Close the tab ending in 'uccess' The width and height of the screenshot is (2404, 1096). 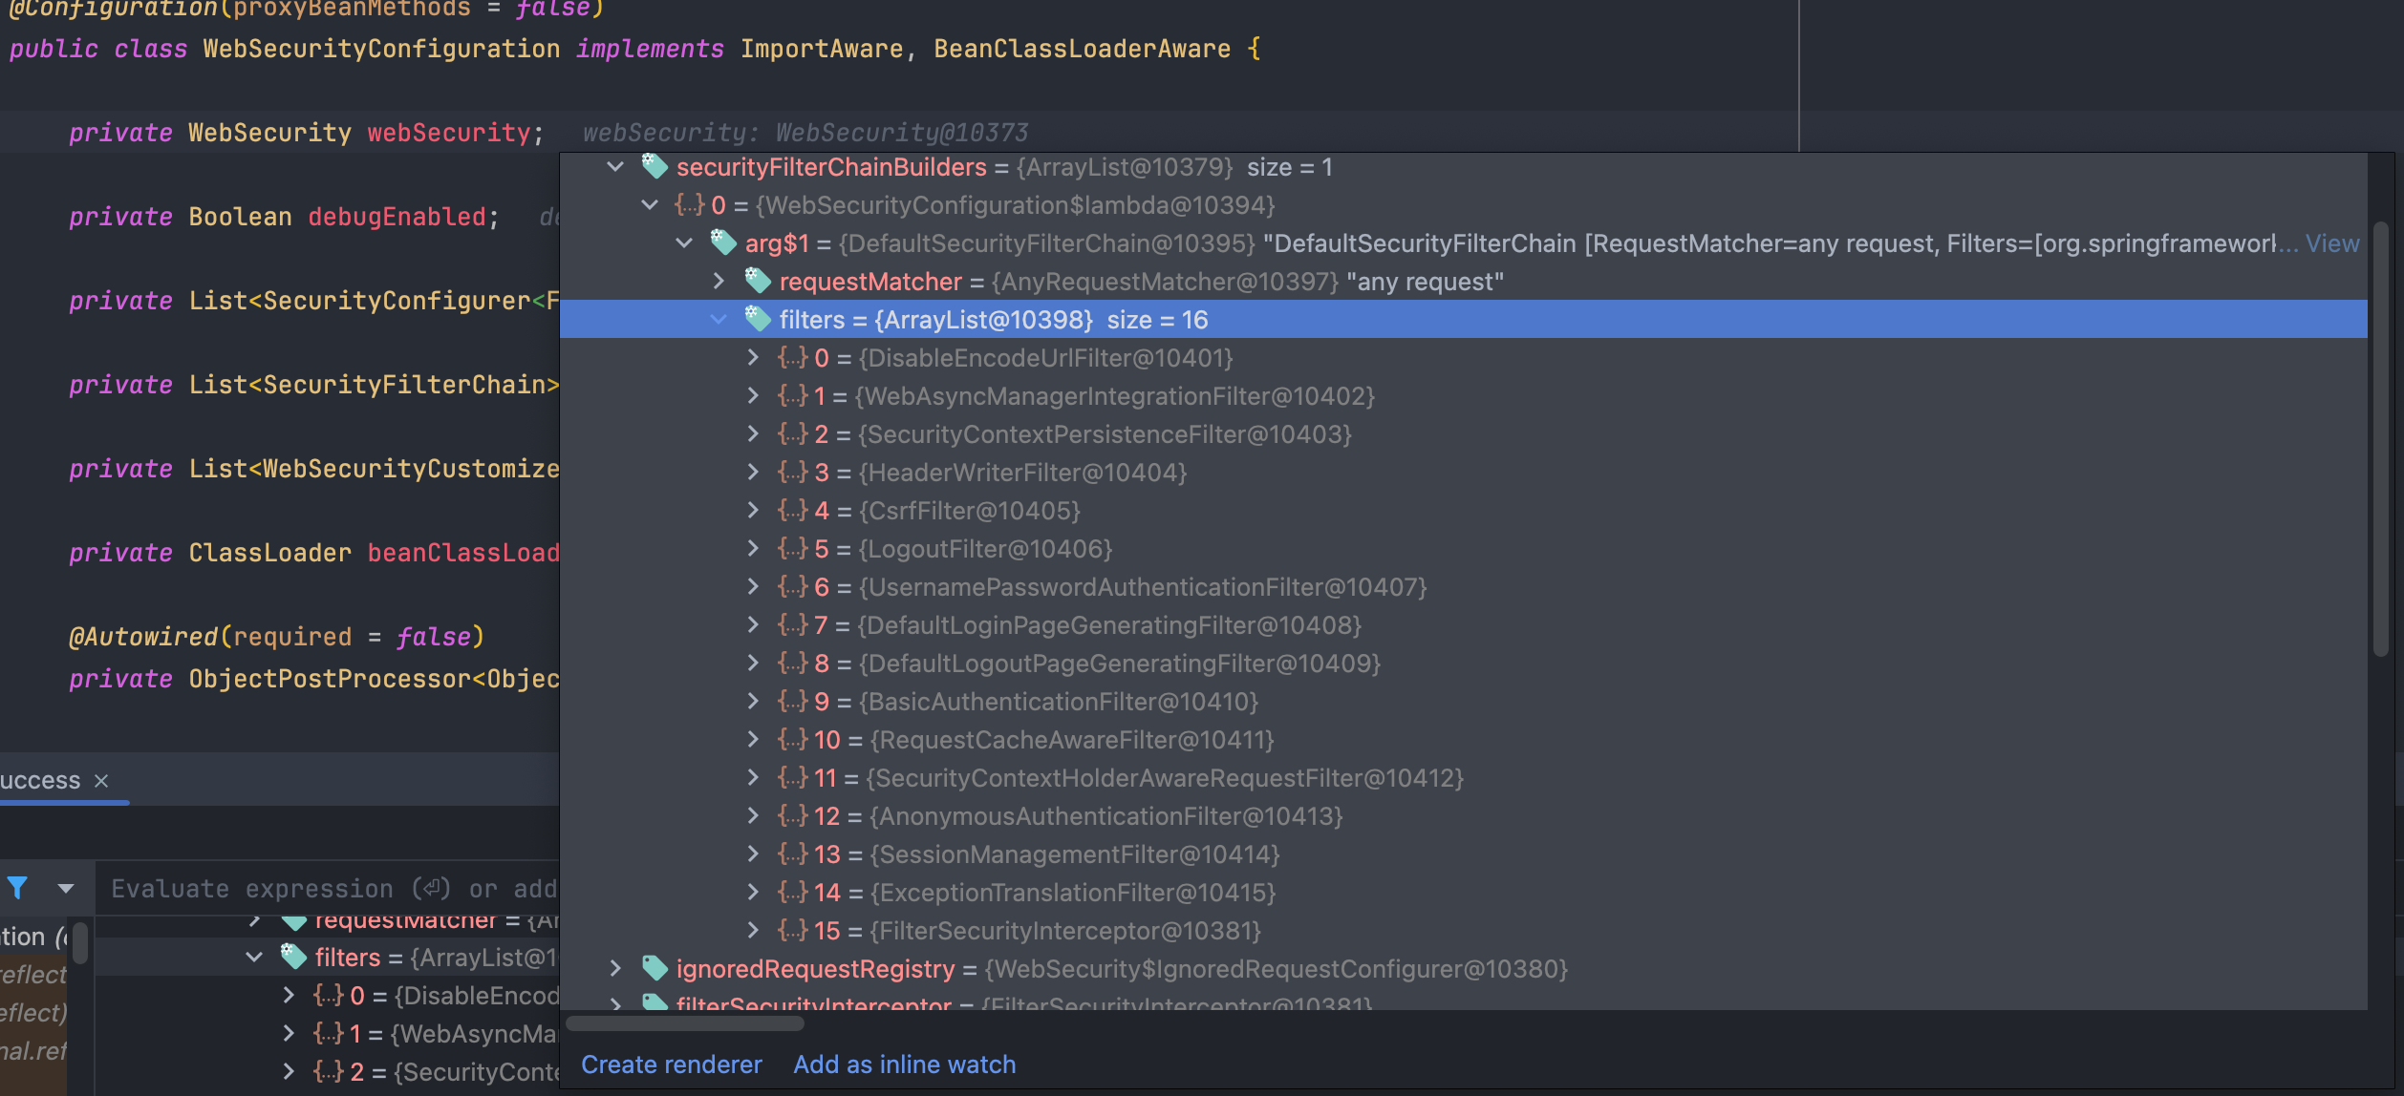tap(101, 781)
